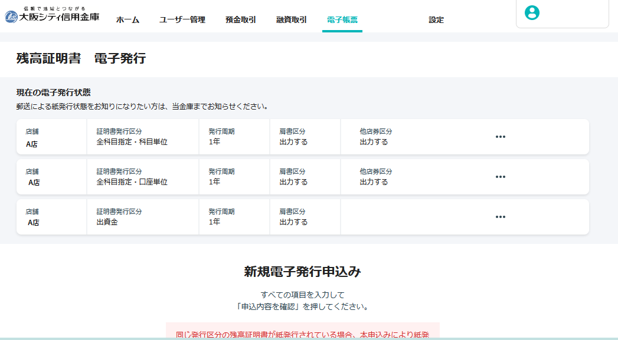Click the 他店券区分 label in 科目単位 row
This screenshot has width=618, height=340.
[375, 131]
